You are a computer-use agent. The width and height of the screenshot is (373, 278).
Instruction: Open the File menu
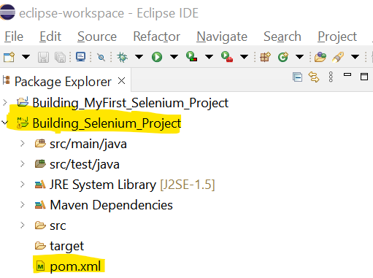pos(14,36)
